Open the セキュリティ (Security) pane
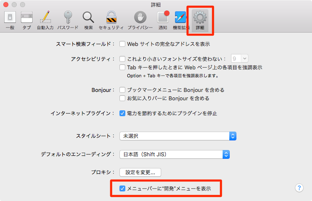The width and height of the screenshot is (312, 201). coord(111,20)
